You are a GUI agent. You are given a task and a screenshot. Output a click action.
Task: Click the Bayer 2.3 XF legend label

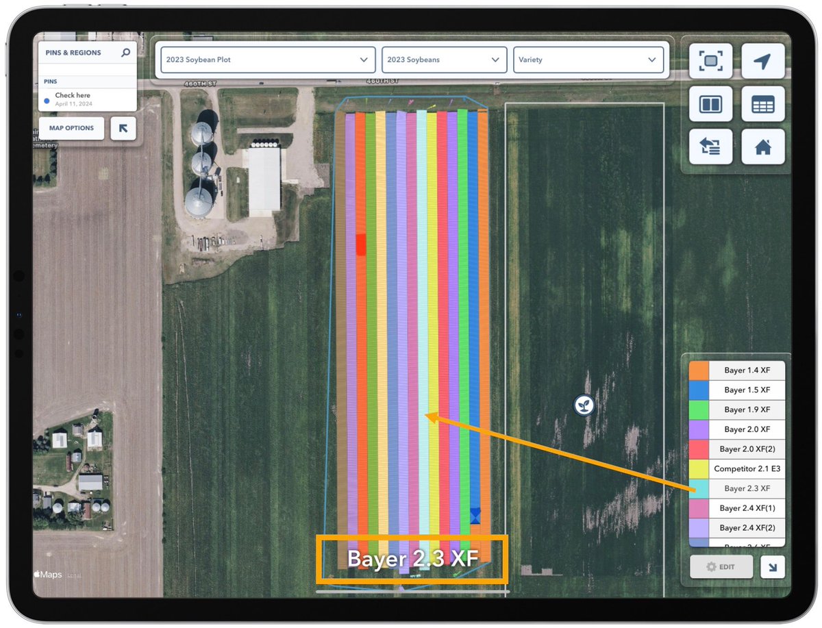click(x=747, y=488)
